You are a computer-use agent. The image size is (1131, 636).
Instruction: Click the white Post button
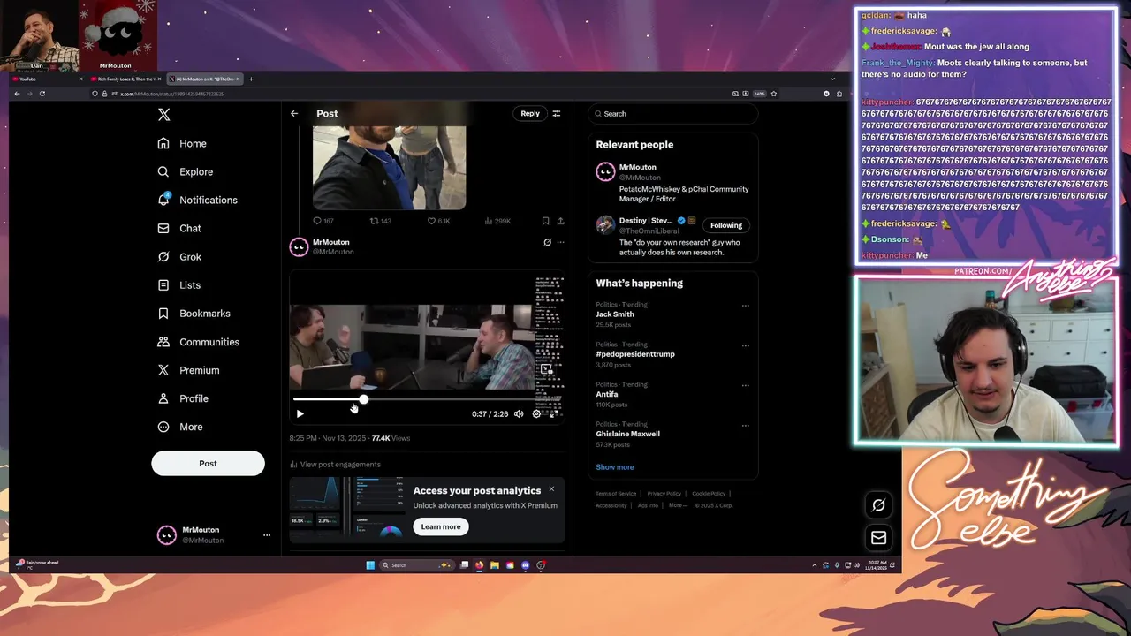point(208,463)
